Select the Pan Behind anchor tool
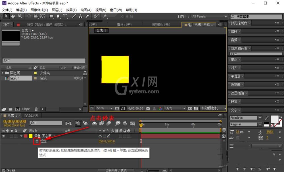The width and height of the screenshot is (284, 172). click(x=43, y=16)
